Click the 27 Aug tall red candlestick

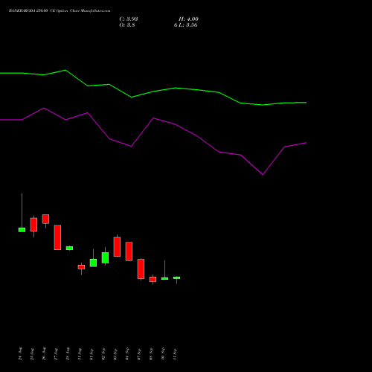(57, 237)
